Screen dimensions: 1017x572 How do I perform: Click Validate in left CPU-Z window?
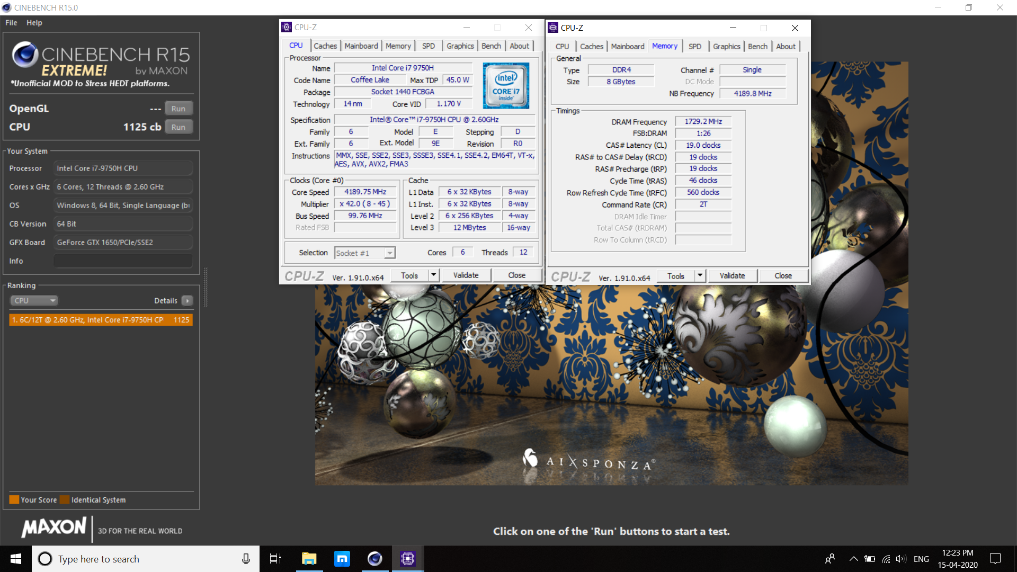(466, 275)
